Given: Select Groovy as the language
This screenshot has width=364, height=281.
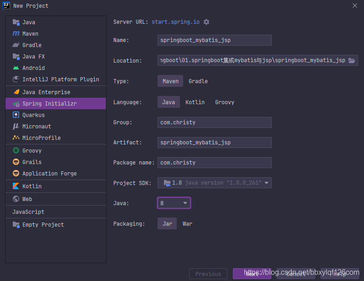Looking at the screenshot, I should [225, 102].
